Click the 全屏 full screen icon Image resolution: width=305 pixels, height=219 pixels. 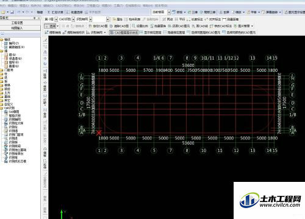(224, 12)
